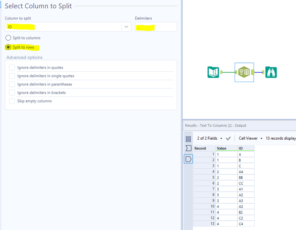Select the Split to rows option
Viewport: 296px width, 230px height.
[8, 47]
